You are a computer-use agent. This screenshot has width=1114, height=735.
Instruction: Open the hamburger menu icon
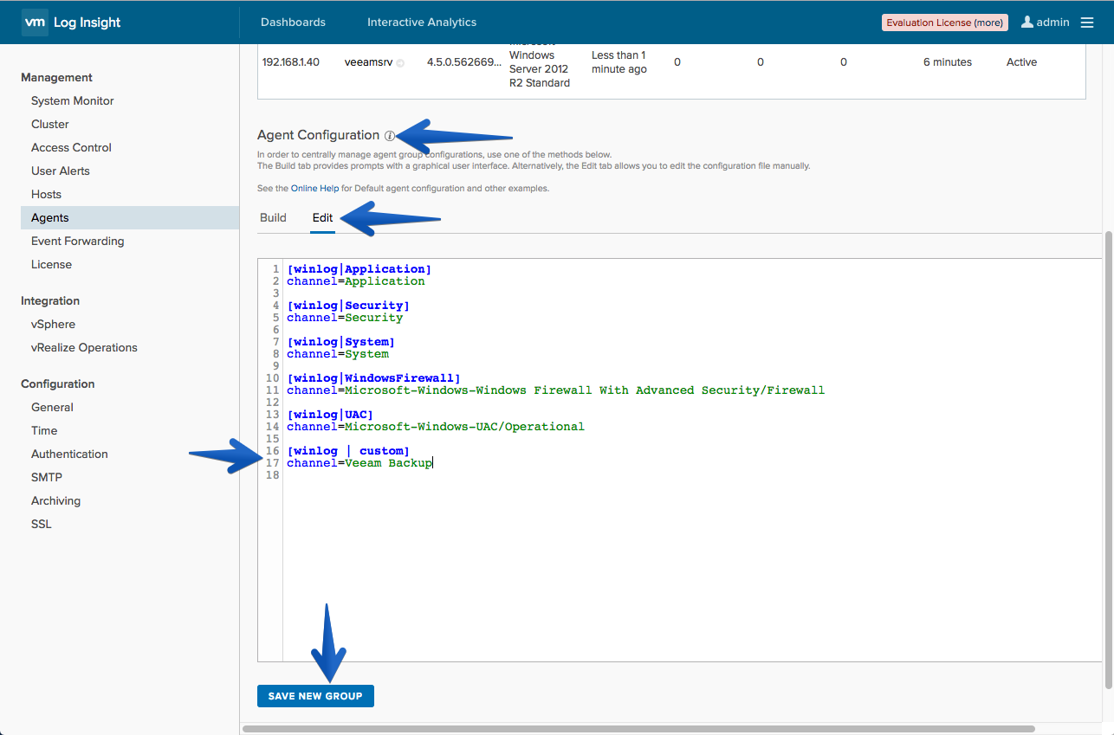tap(1087, 23)
